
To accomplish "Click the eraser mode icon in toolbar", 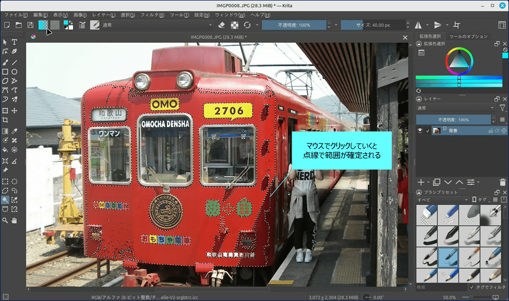I will (222, 25).
